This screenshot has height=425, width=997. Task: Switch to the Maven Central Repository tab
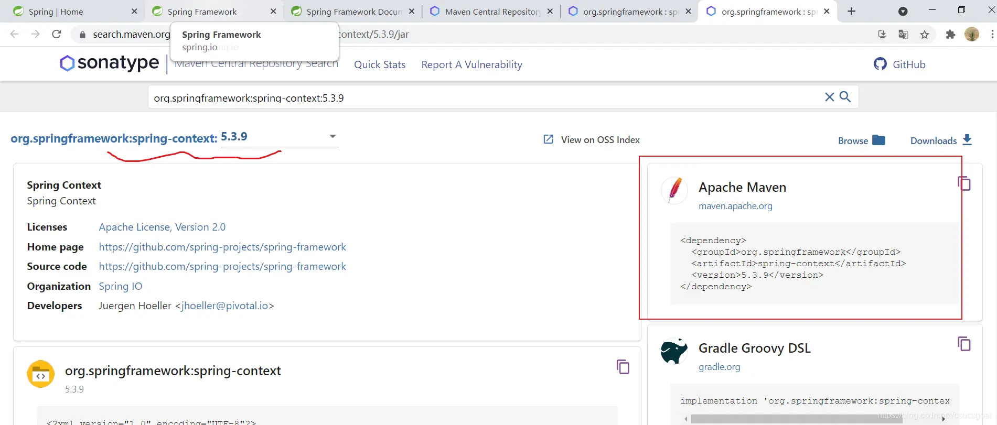491,12
